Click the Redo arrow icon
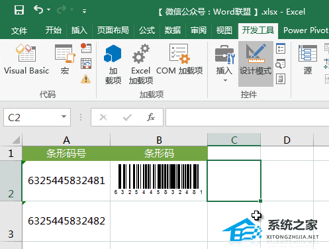 pos(62,10)
